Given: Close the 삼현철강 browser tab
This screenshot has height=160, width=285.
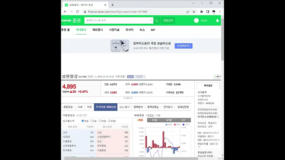Looking at the screenshot, I should [105, 5].
